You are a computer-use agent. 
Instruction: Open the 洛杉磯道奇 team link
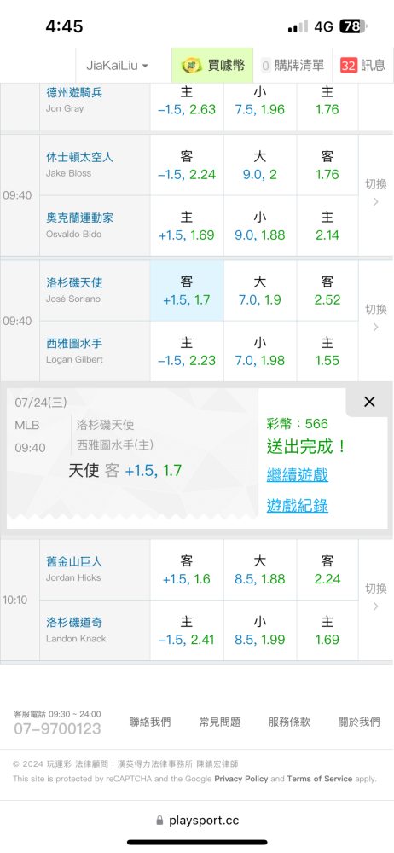(74, 623)
